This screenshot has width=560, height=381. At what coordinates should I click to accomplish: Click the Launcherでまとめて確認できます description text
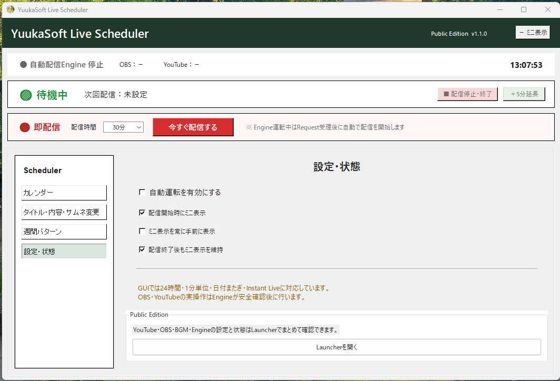click(x=236, y=330)
